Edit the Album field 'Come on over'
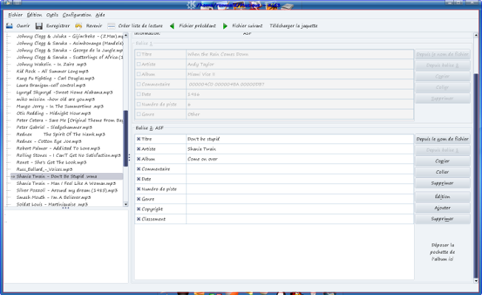The width and height of the screenshot is (482, 295). pos(299,159)
